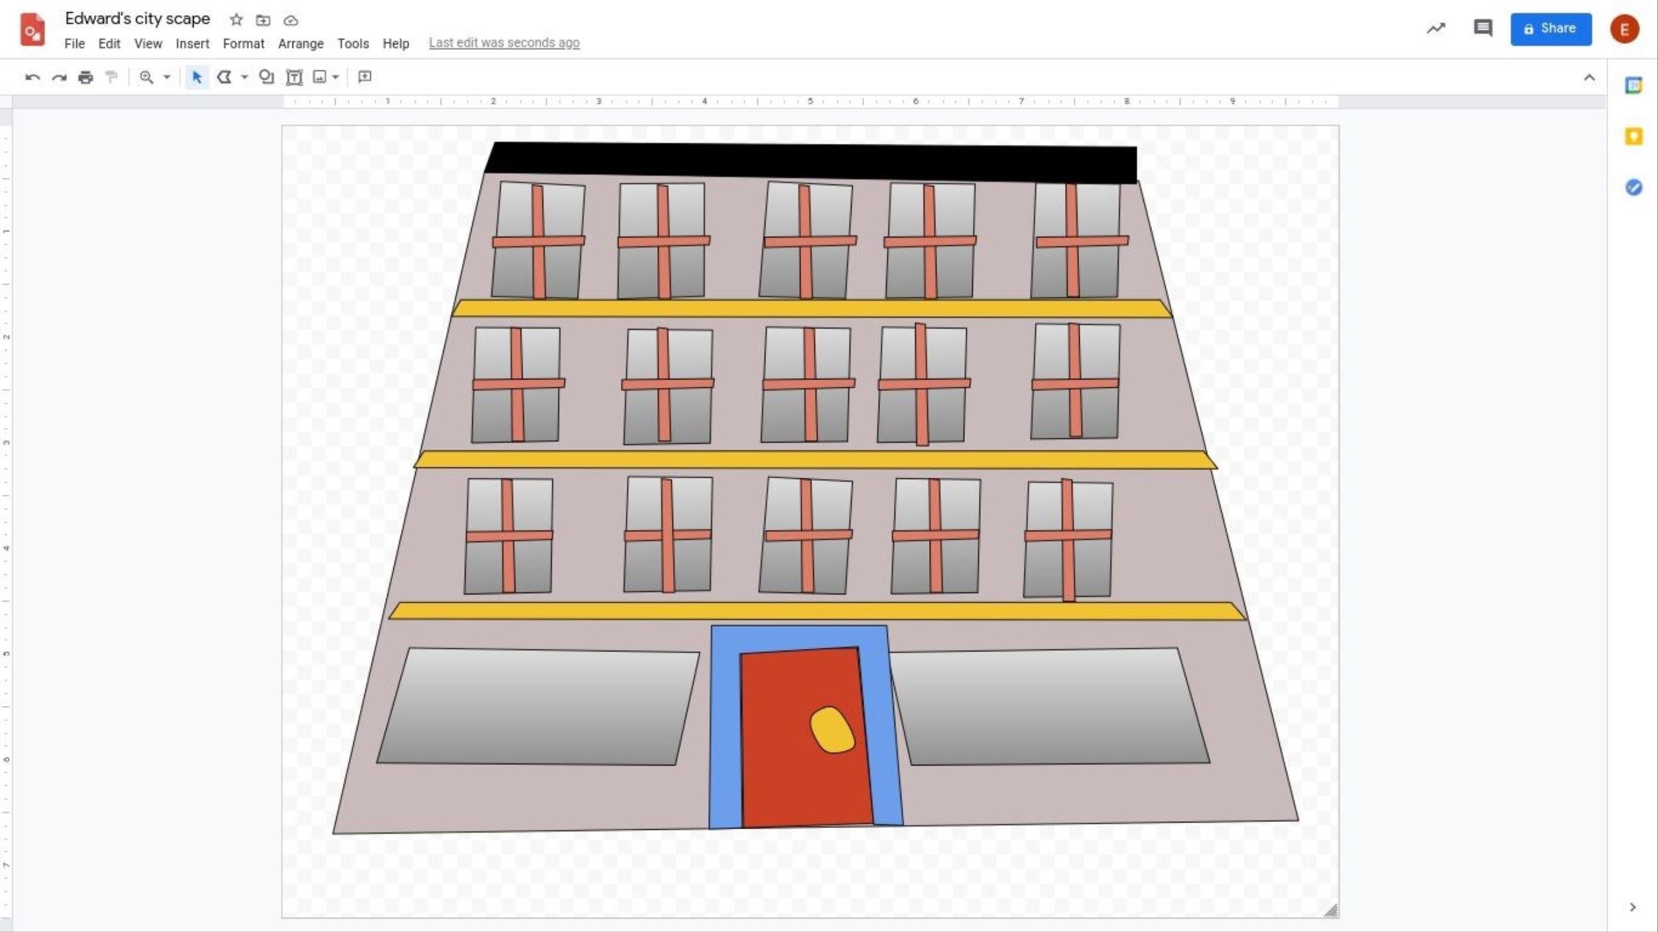Star the document Edward's city scape
This screenshot has height=932, width=1658.
pos(236,20)
